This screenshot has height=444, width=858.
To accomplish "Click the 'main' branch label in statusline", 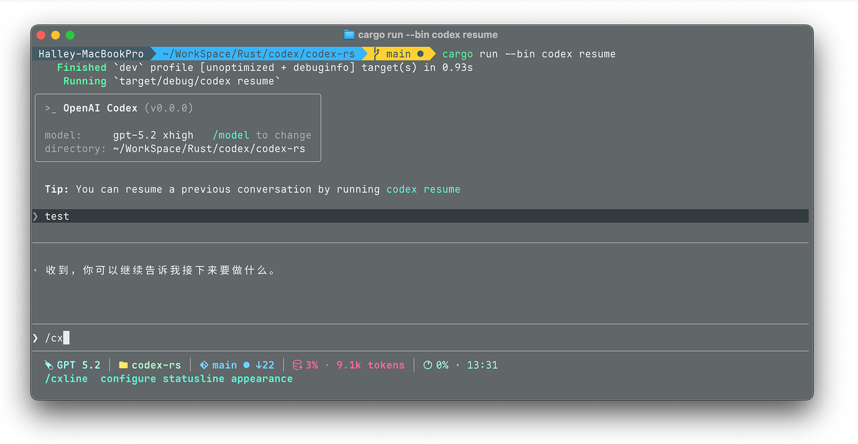I will (224, 366).
